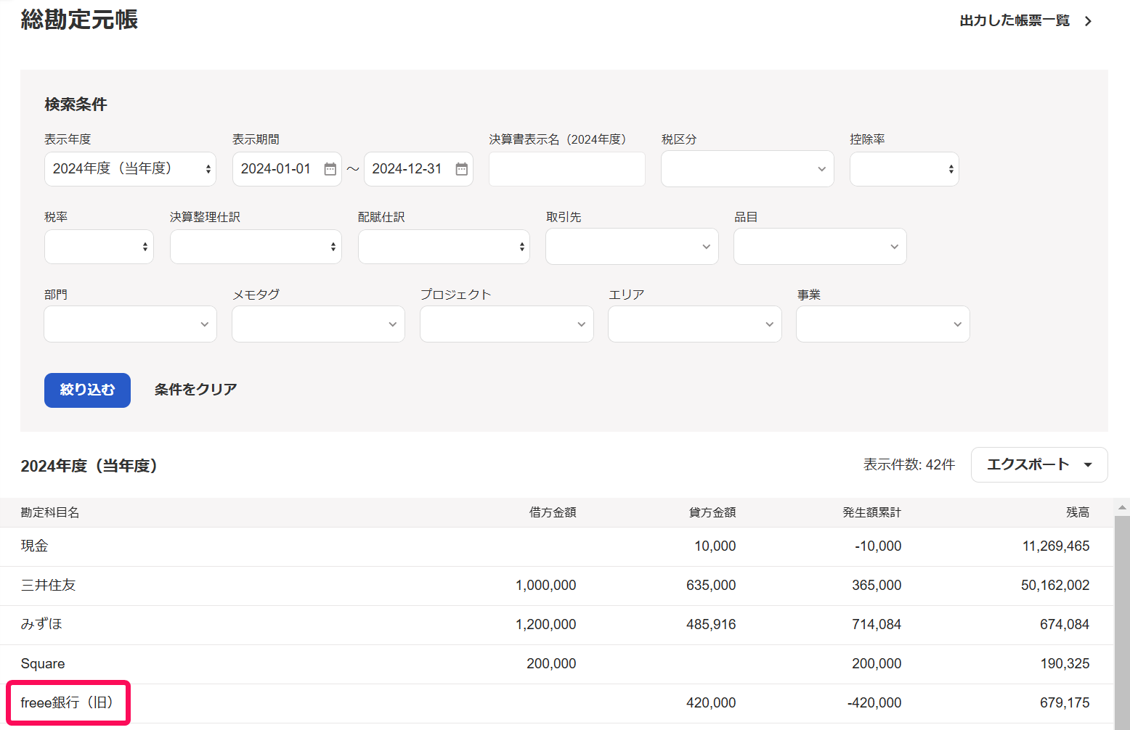Open the 品目 dropdown
Screen dimensions: 1130x730
pos(820,247)
